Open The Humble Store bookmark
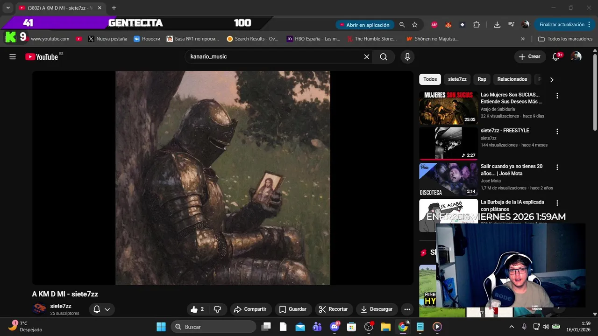This screenshot has width=598, height=336. (x=372, y=39)
